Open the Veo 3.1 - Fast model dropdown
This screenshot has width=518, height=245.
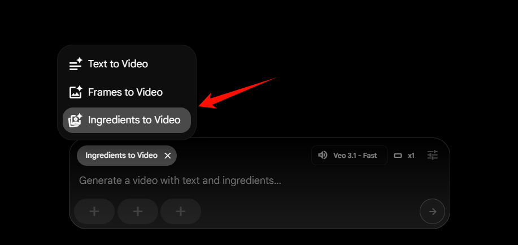click(x=349, y=155)
